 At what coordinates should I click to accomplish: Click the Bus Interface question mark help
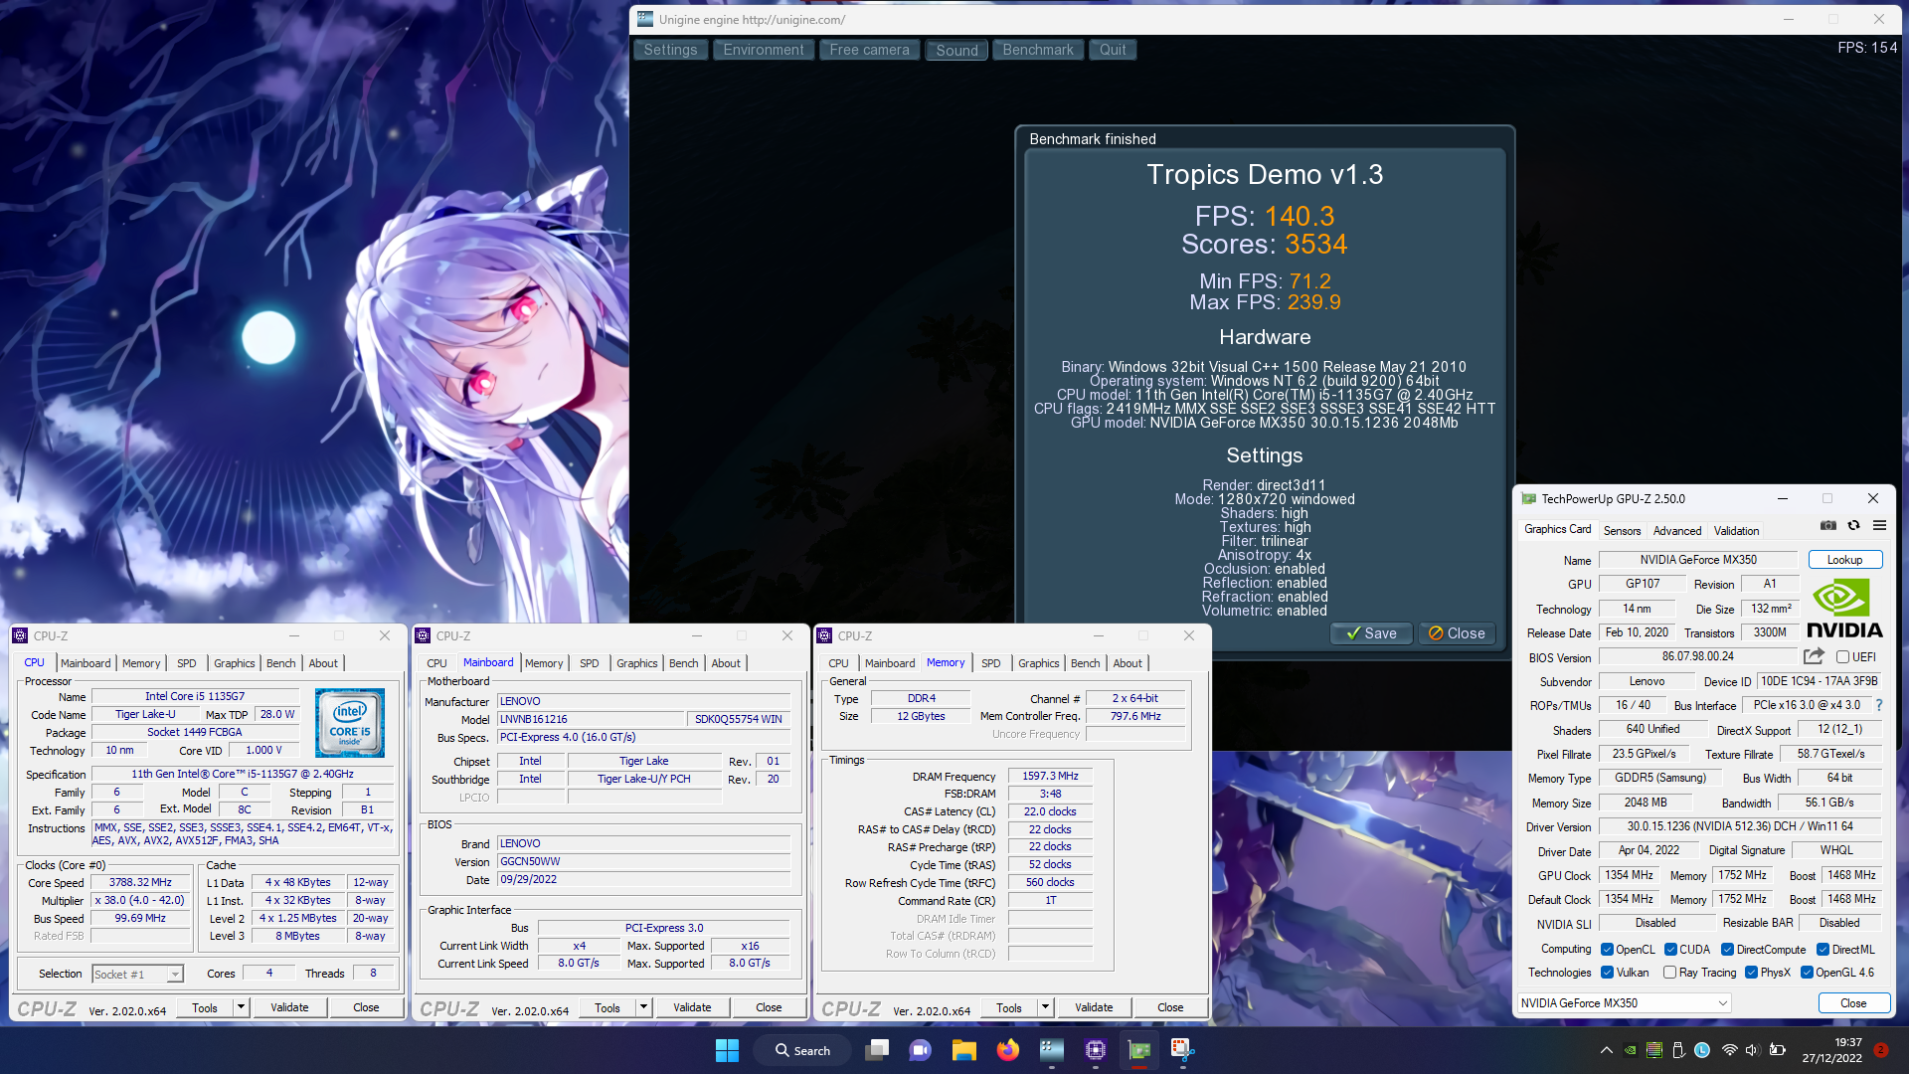(1878, 705)
